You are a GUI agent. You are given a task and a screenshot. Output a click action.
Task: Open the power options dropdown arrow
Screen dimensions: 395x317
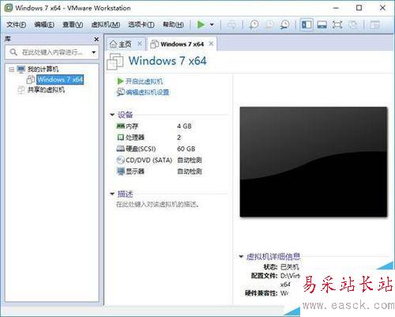point(212,25)
